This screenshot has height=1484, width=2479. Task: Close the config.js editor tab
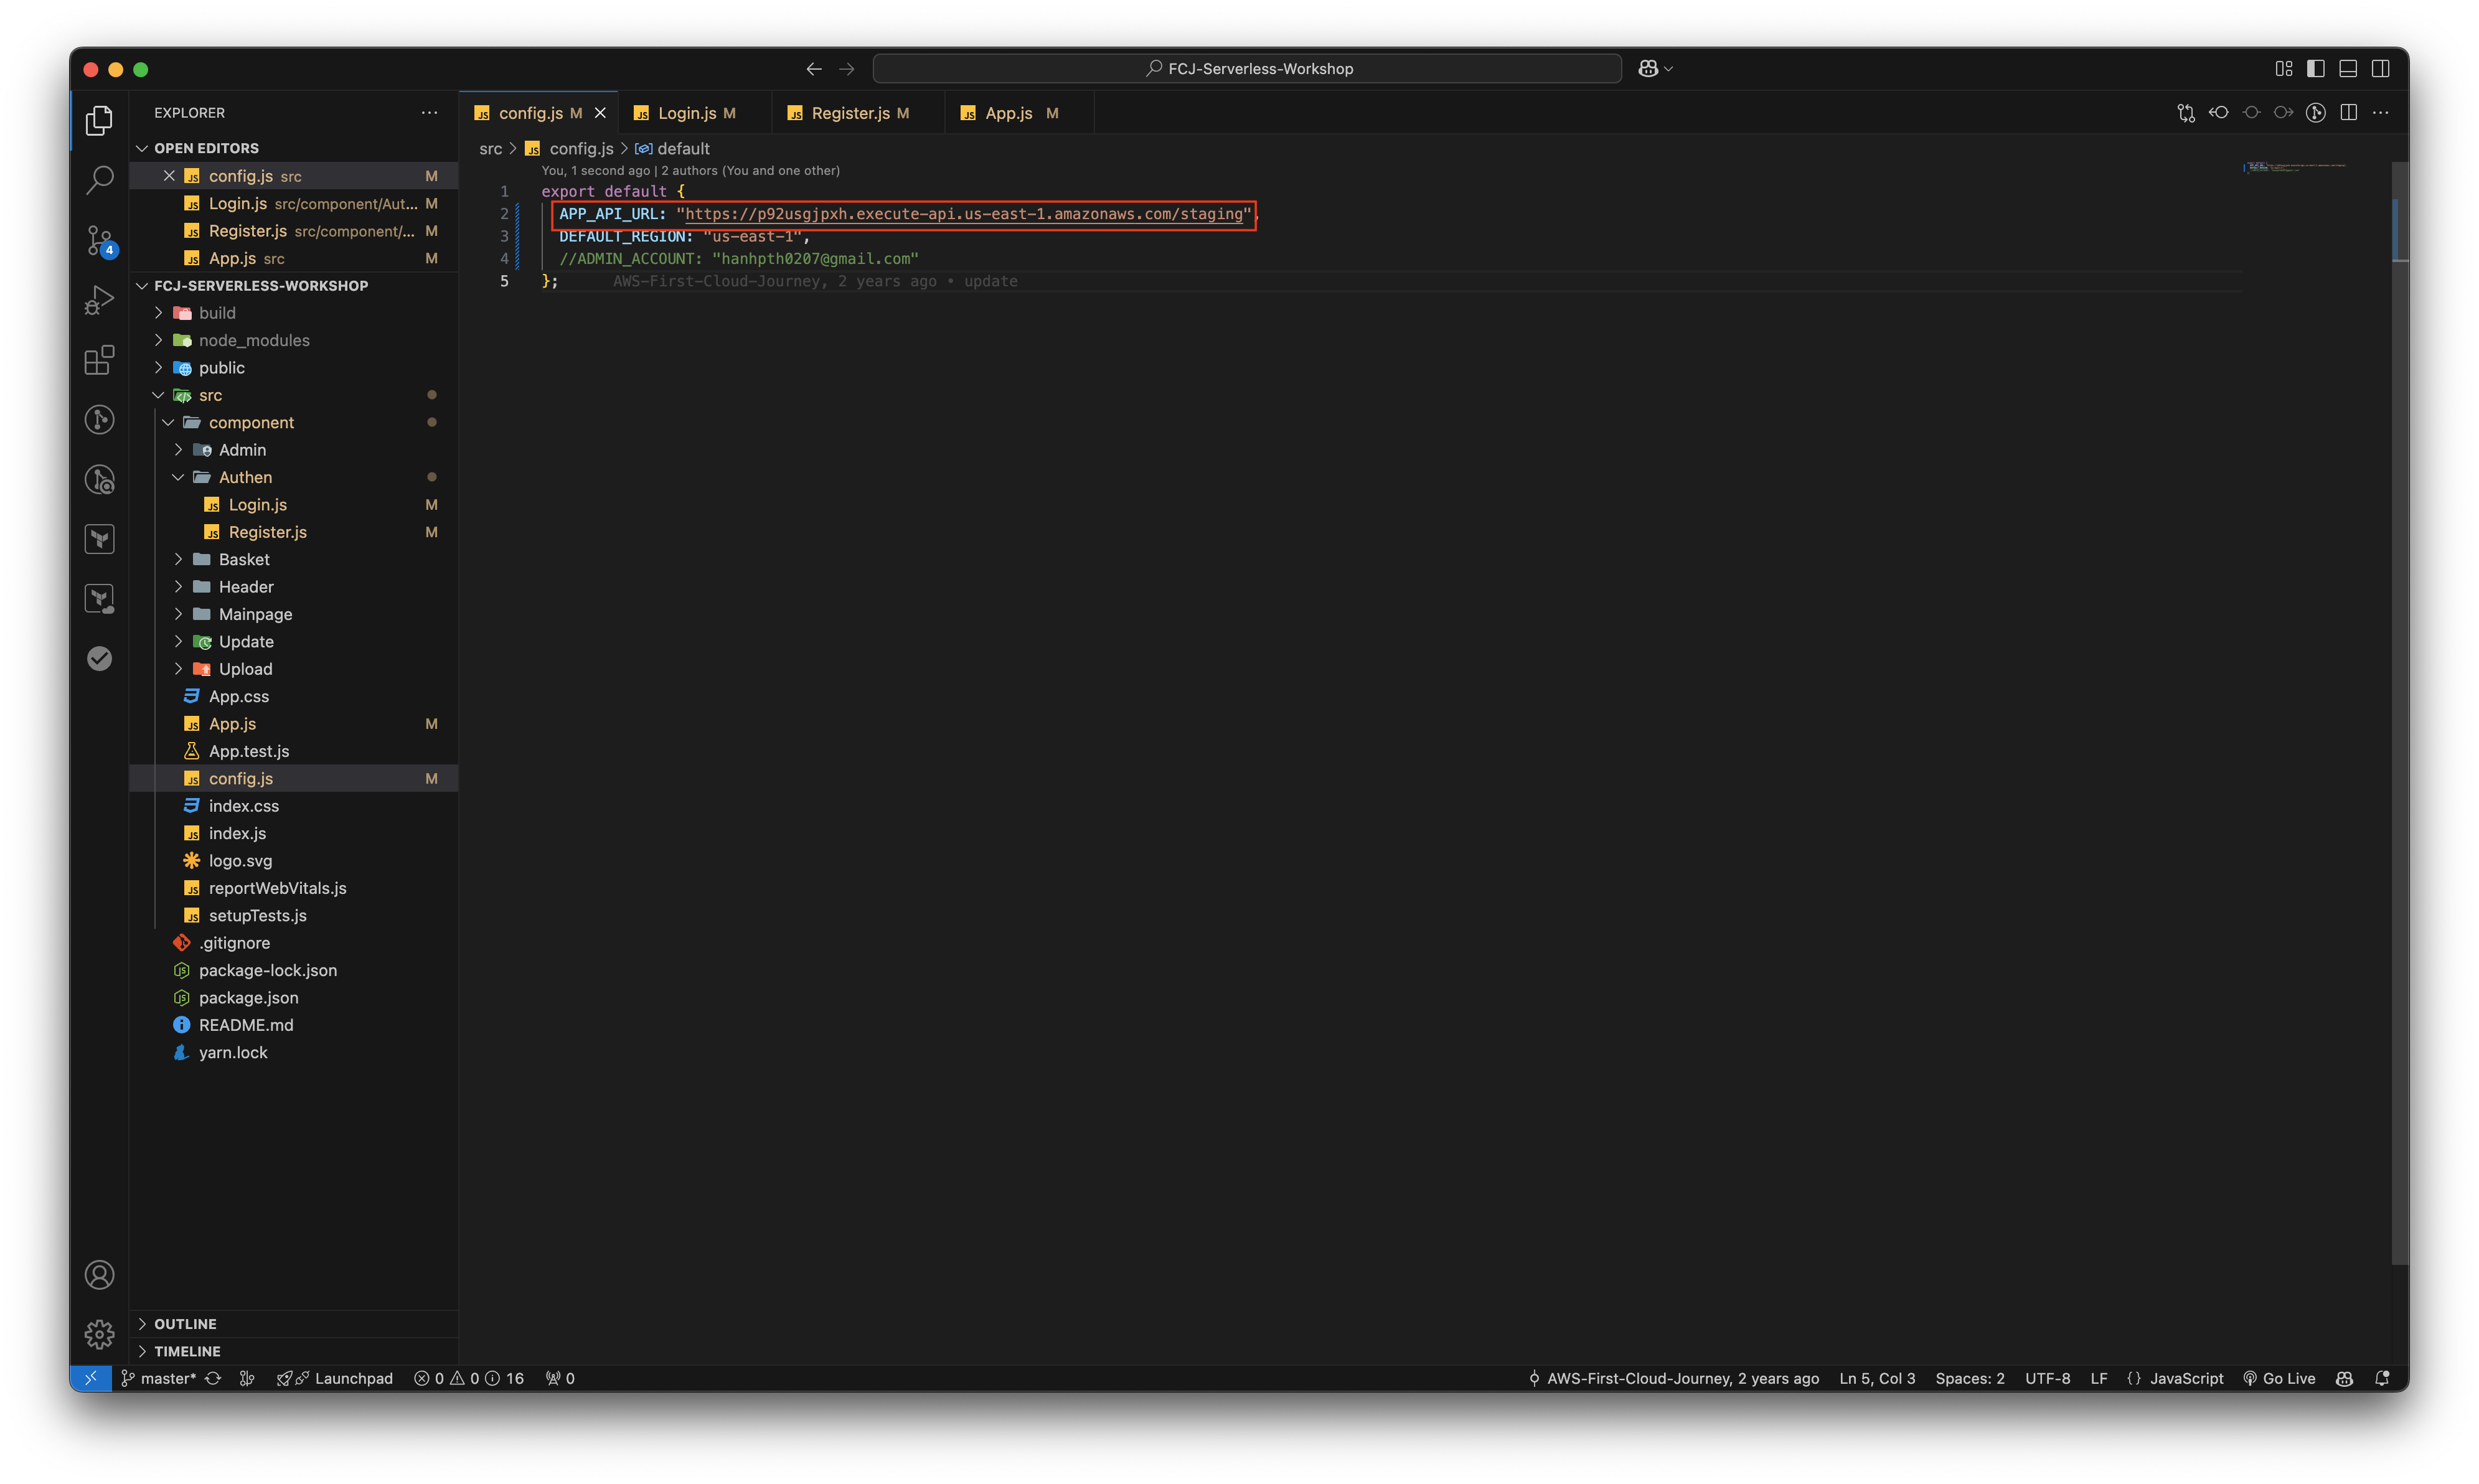pyautogui.click(x=600, y=113)
